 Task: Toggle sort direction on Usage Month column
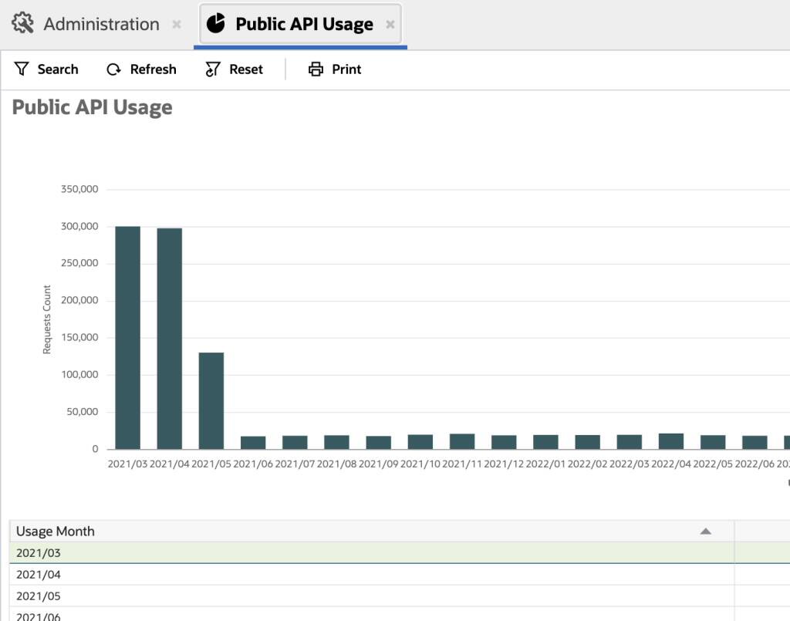(705, 531)
